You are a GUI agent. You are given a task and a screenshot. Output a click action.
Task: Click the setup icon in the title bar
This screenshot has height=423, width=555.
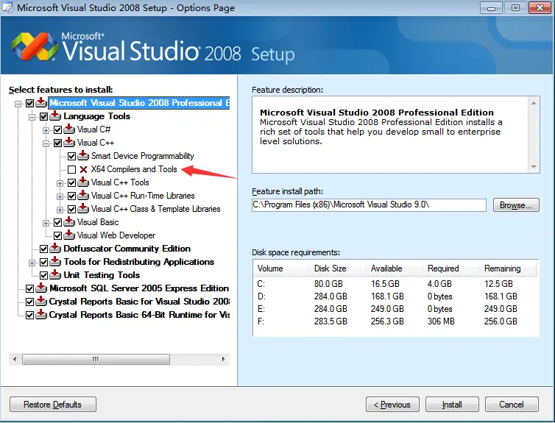[7, 7]
